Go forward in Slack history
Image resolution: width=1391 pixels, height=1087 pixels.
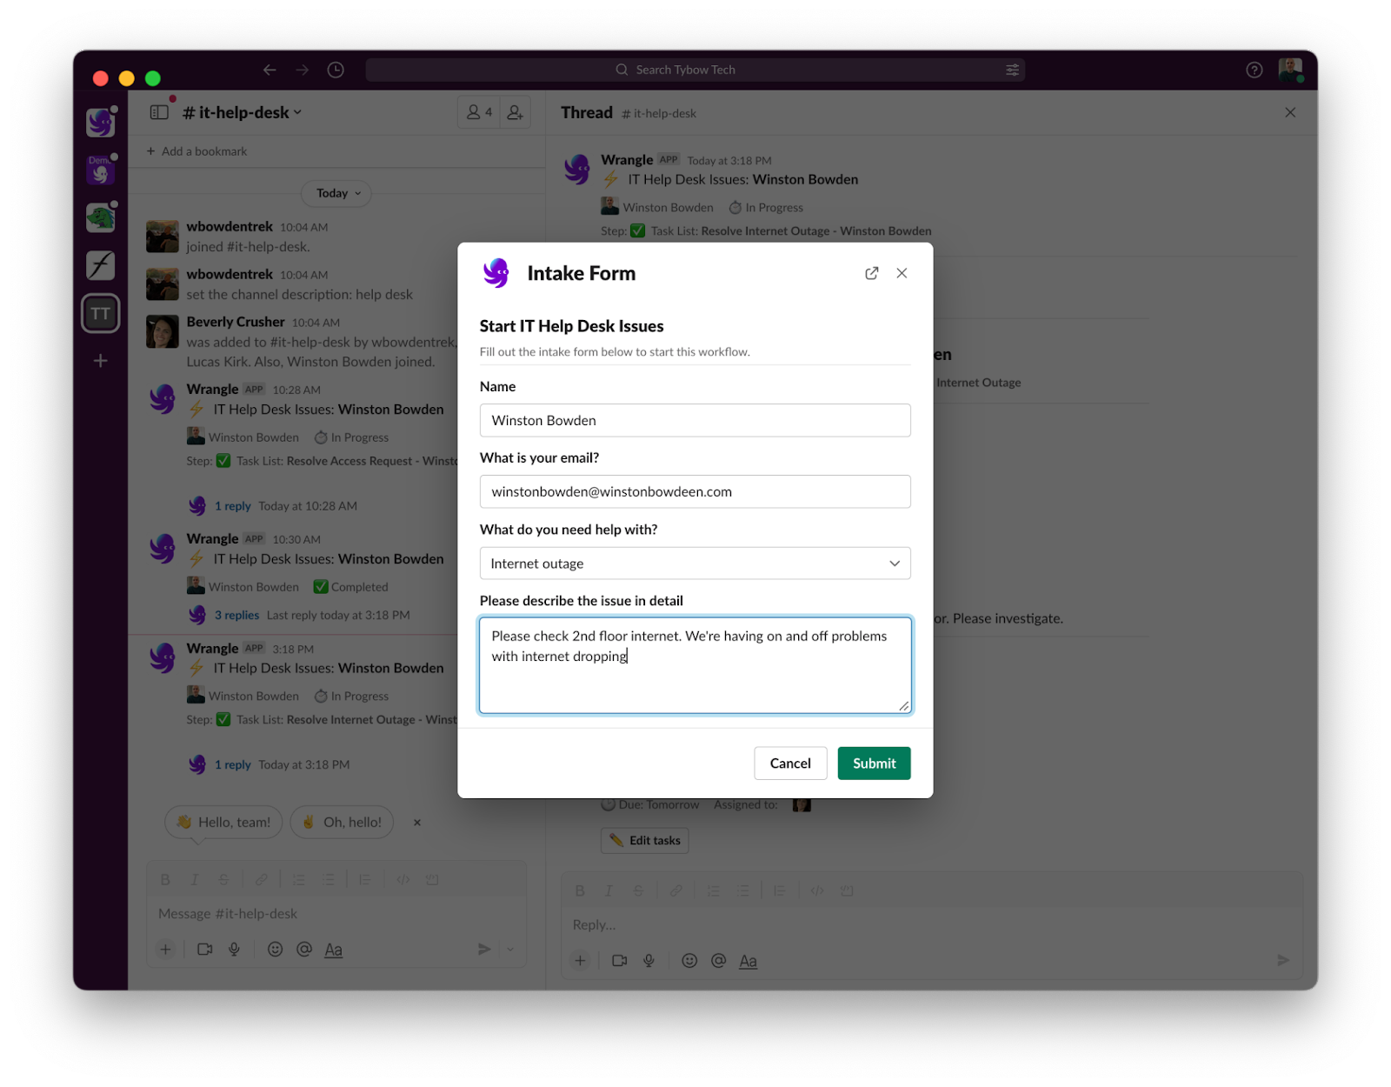302,70
